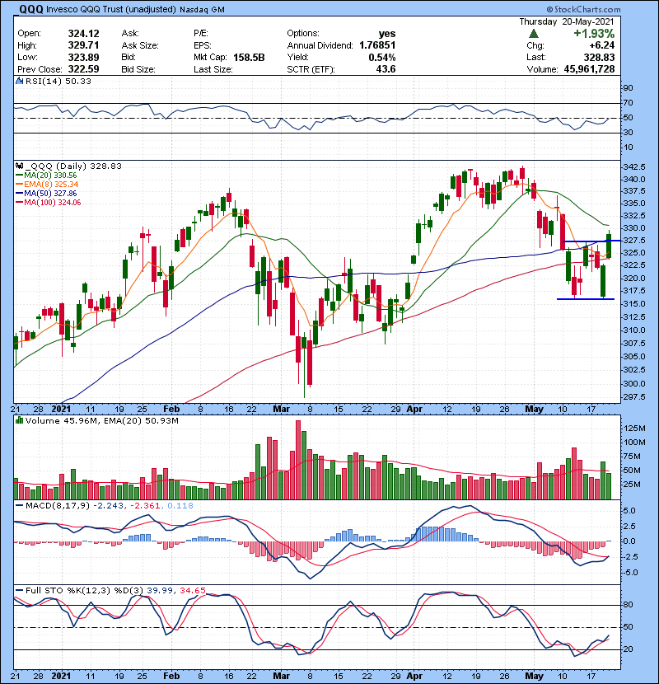Click the Last value 328.83 in header
This screenshot has height=684, width=659.
click(599, 57)
